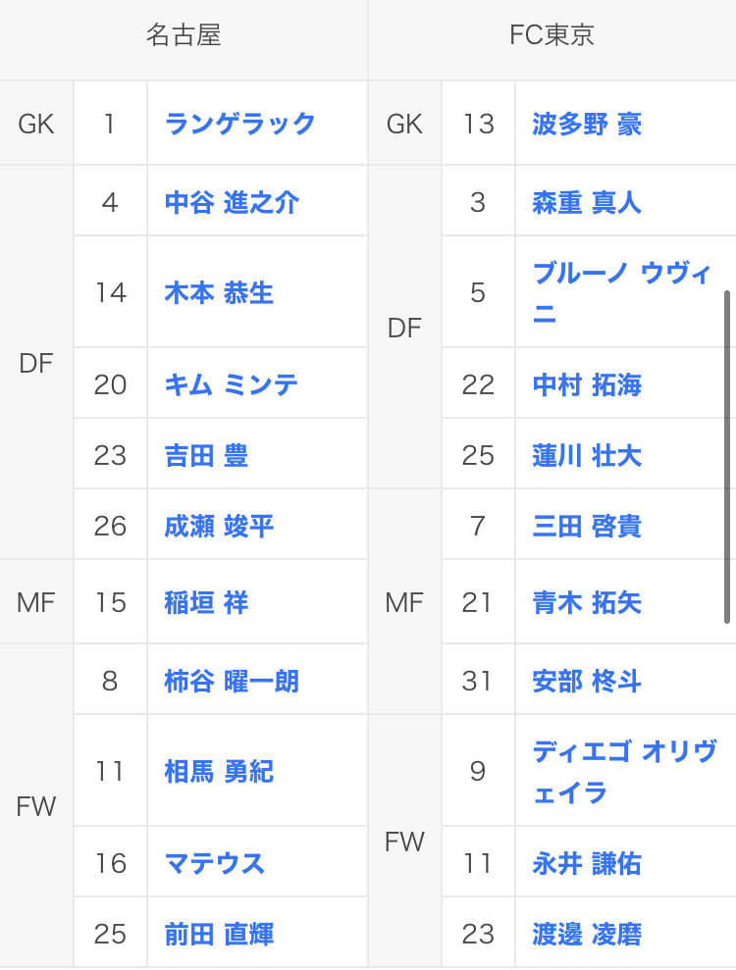Open 三田 啓貴 midfielder link
Screen dimensions: 736x970
[587, 526]
